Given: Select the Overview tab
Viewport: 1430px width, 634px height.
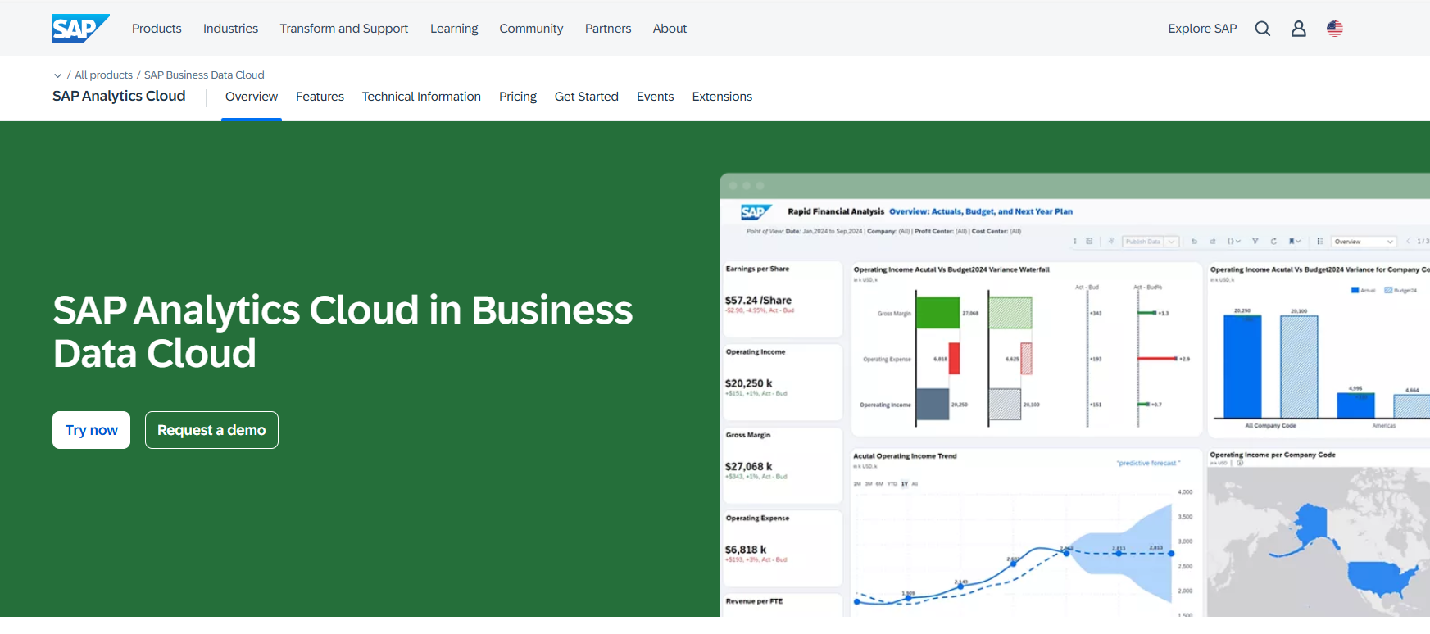Looking at the screenshot, I should [x=252, y=97].
